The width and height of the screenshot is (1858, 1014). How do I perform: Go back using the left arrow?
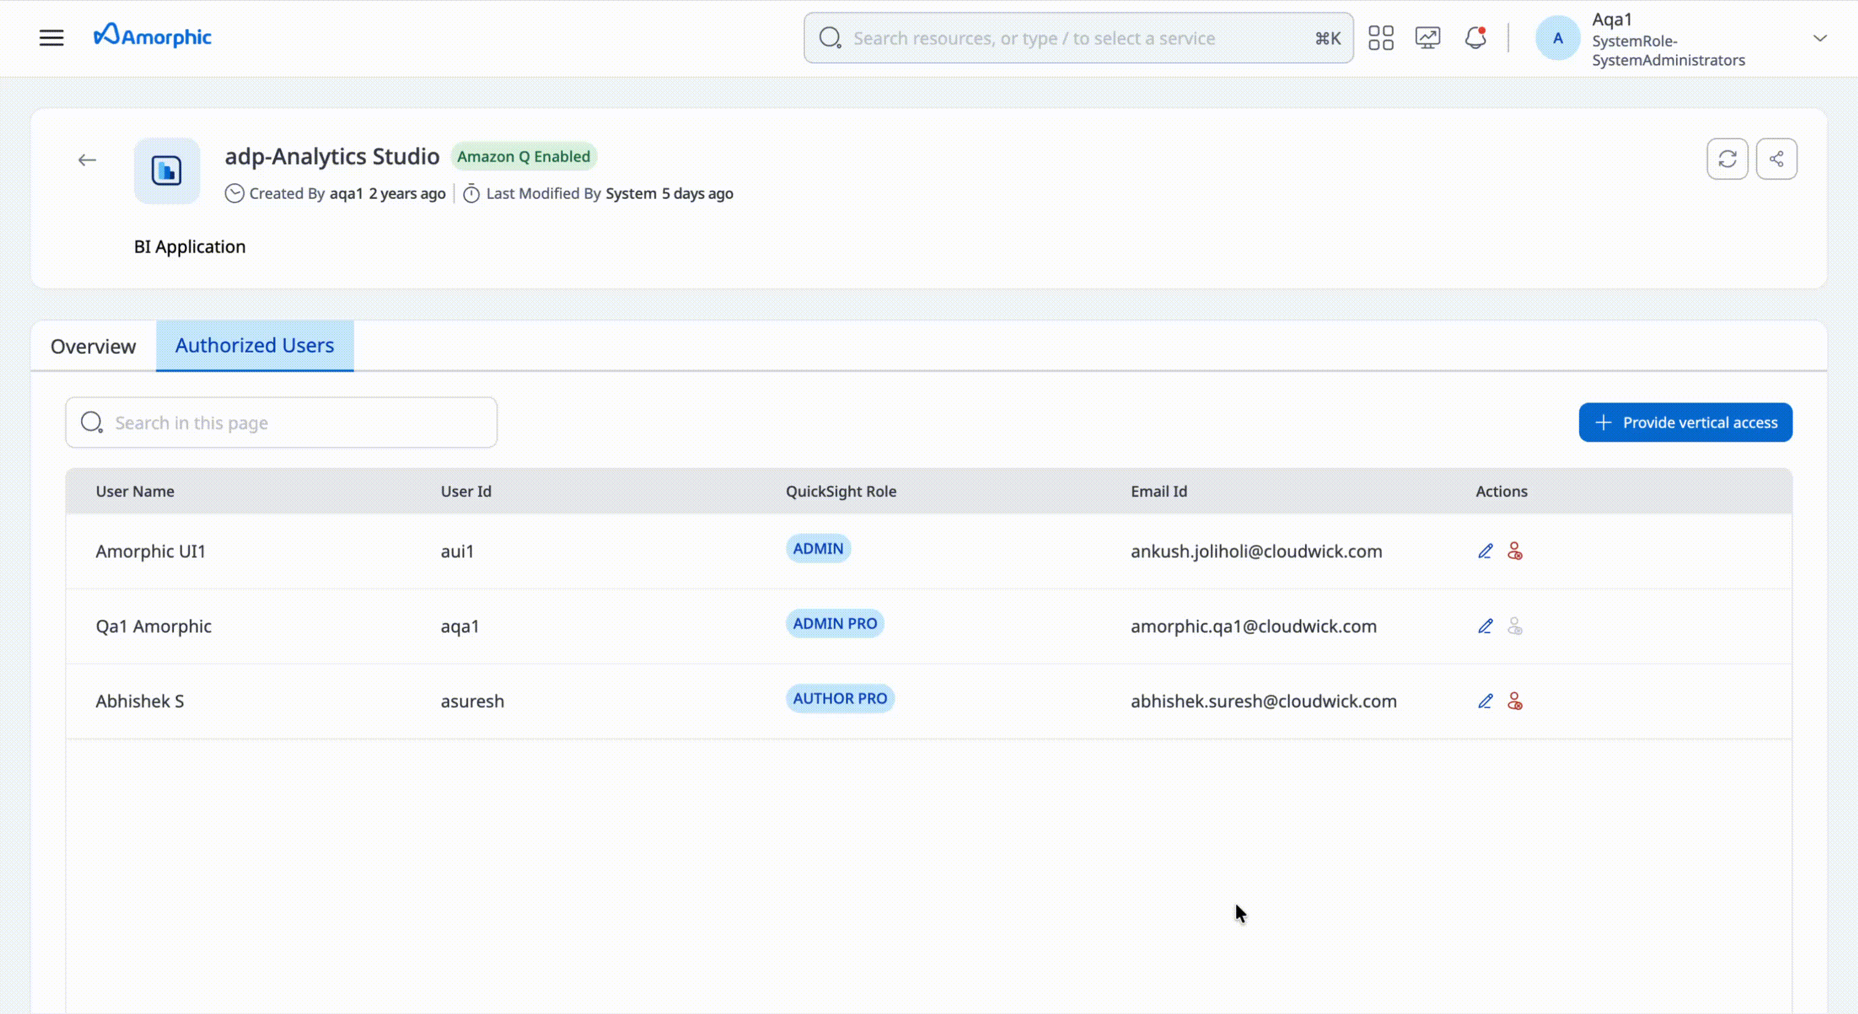click(87, 160)
